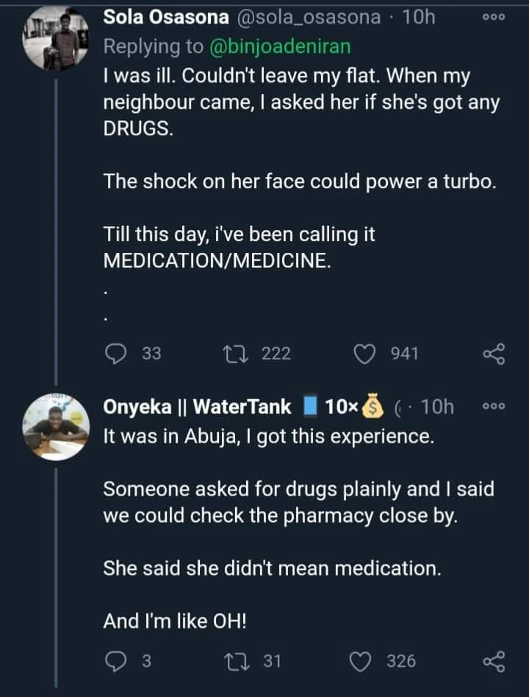Open @binjoadeniran mention link
Screen dimensions: 529x697
pos(279,46)
